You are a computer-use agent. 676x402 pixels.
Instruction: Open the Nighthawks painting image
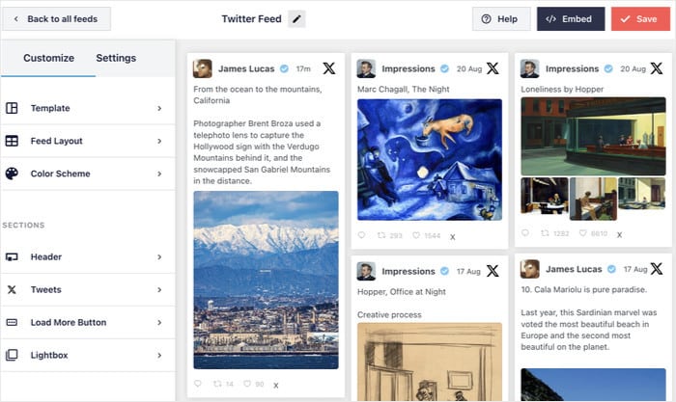(593, 136)
